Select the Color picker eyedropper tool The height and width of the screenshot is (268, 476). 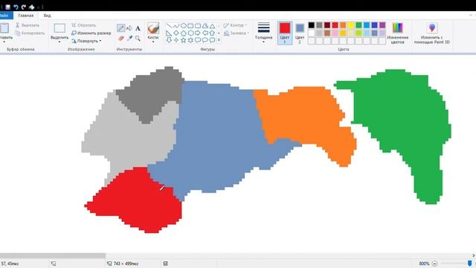(x=129, y=38)
